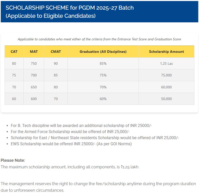The image size is (199, 193).
Task: Select the 1.25 Lac scholarship cell
Action: [x=166, y=63]
